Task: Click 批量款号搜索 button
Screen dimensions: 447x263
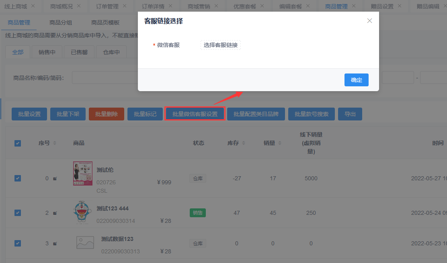Action: 311,114
